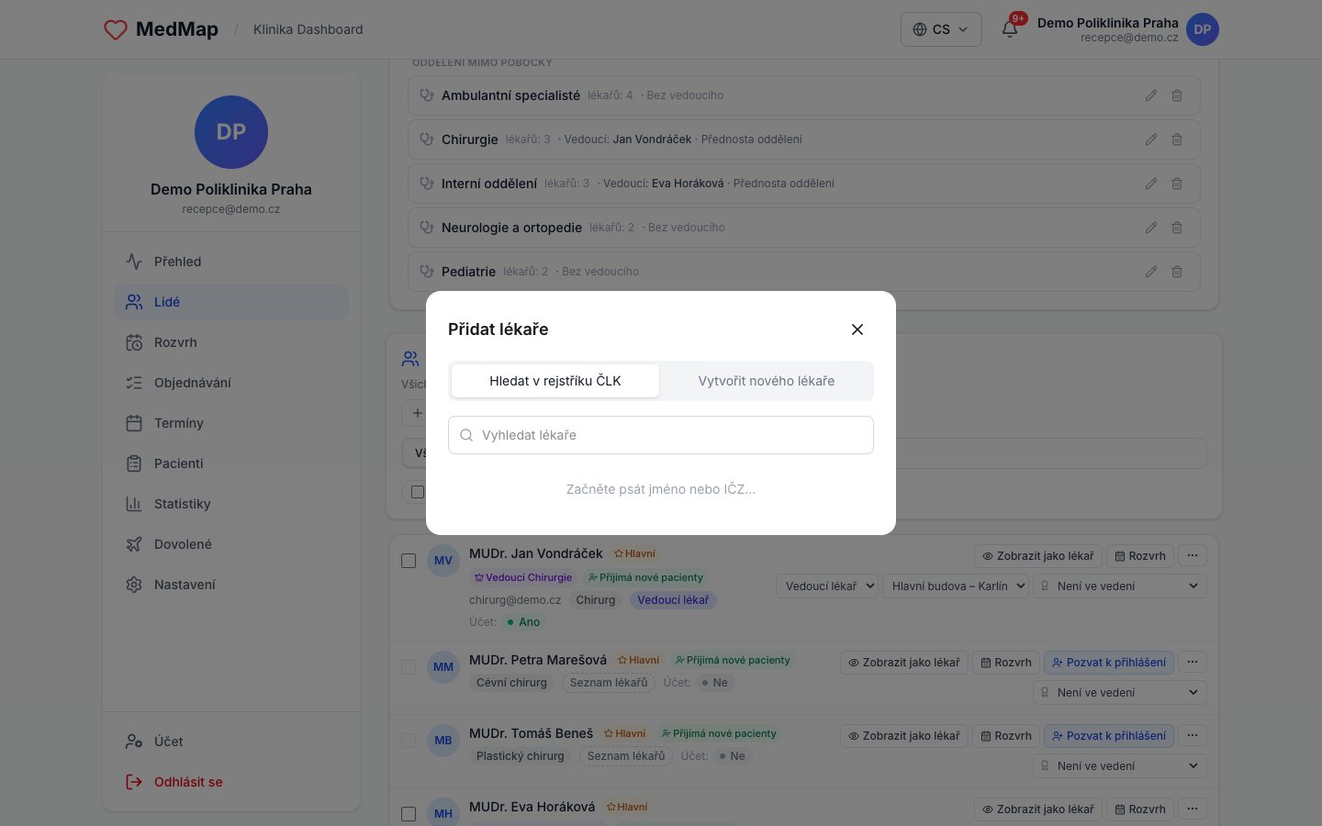Viewport: 1322px width, 826px height.
Task: Open the CS language dropdown
Action: (941, 29)
